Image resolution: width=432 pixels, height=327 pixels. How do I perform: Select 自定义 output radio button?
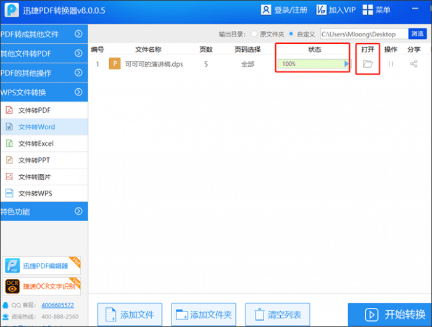(291, 34)
